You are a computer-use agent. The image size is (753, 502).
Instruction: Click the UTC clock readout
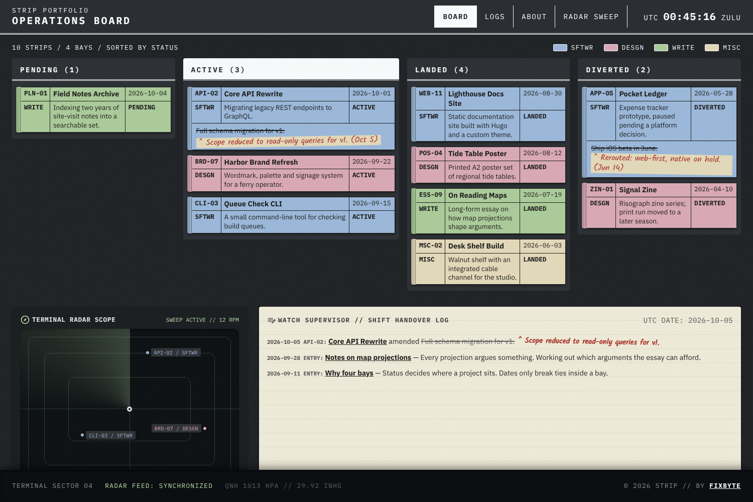[x=692, y=17]
